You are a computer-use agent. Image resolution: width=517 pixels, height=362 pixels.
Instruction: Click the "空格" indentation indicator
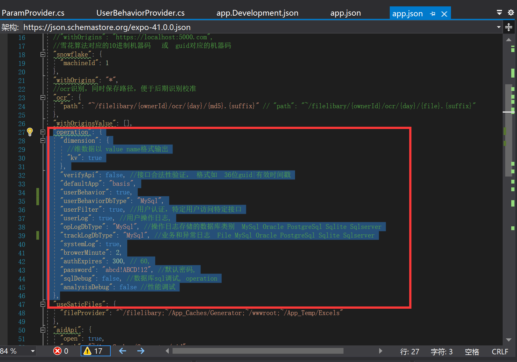pyautogui.click(x=472, y=352)
